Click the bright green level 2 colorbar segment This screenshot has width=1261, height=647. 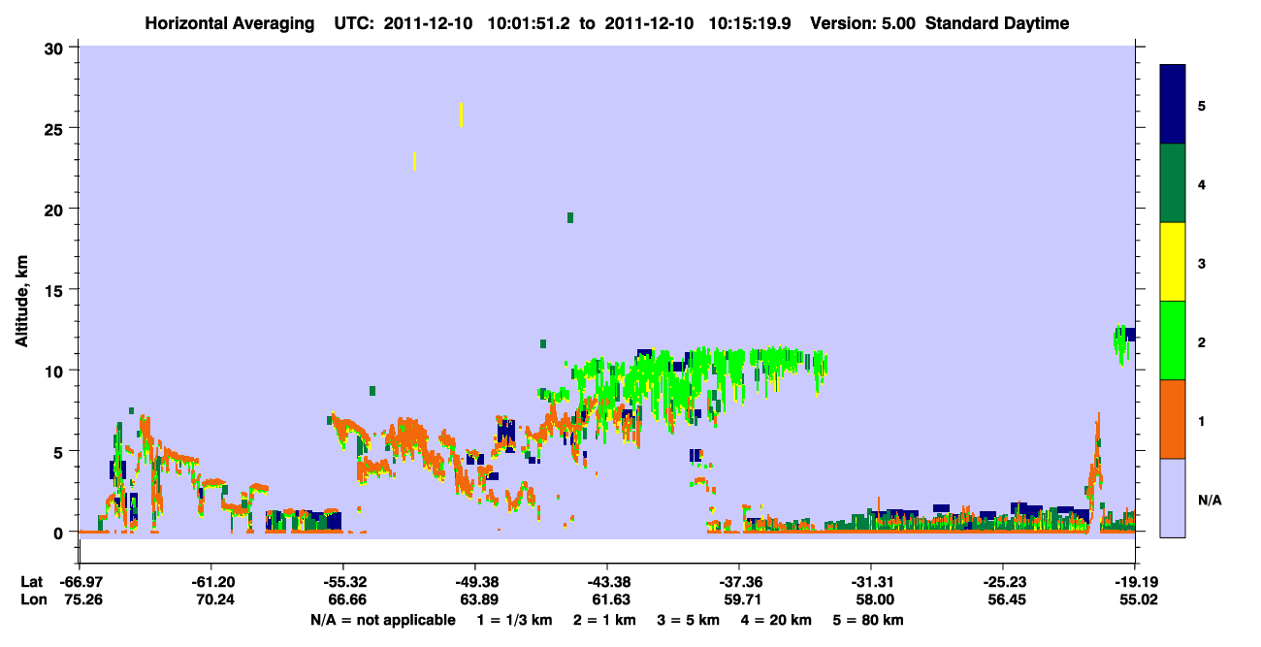pos(1173,340)
